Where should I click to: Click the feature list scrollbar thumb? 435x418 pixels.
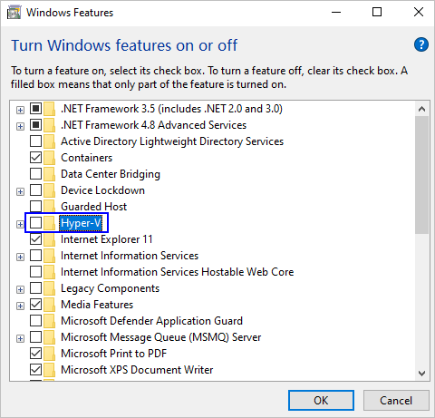click(x=421, y=175)
